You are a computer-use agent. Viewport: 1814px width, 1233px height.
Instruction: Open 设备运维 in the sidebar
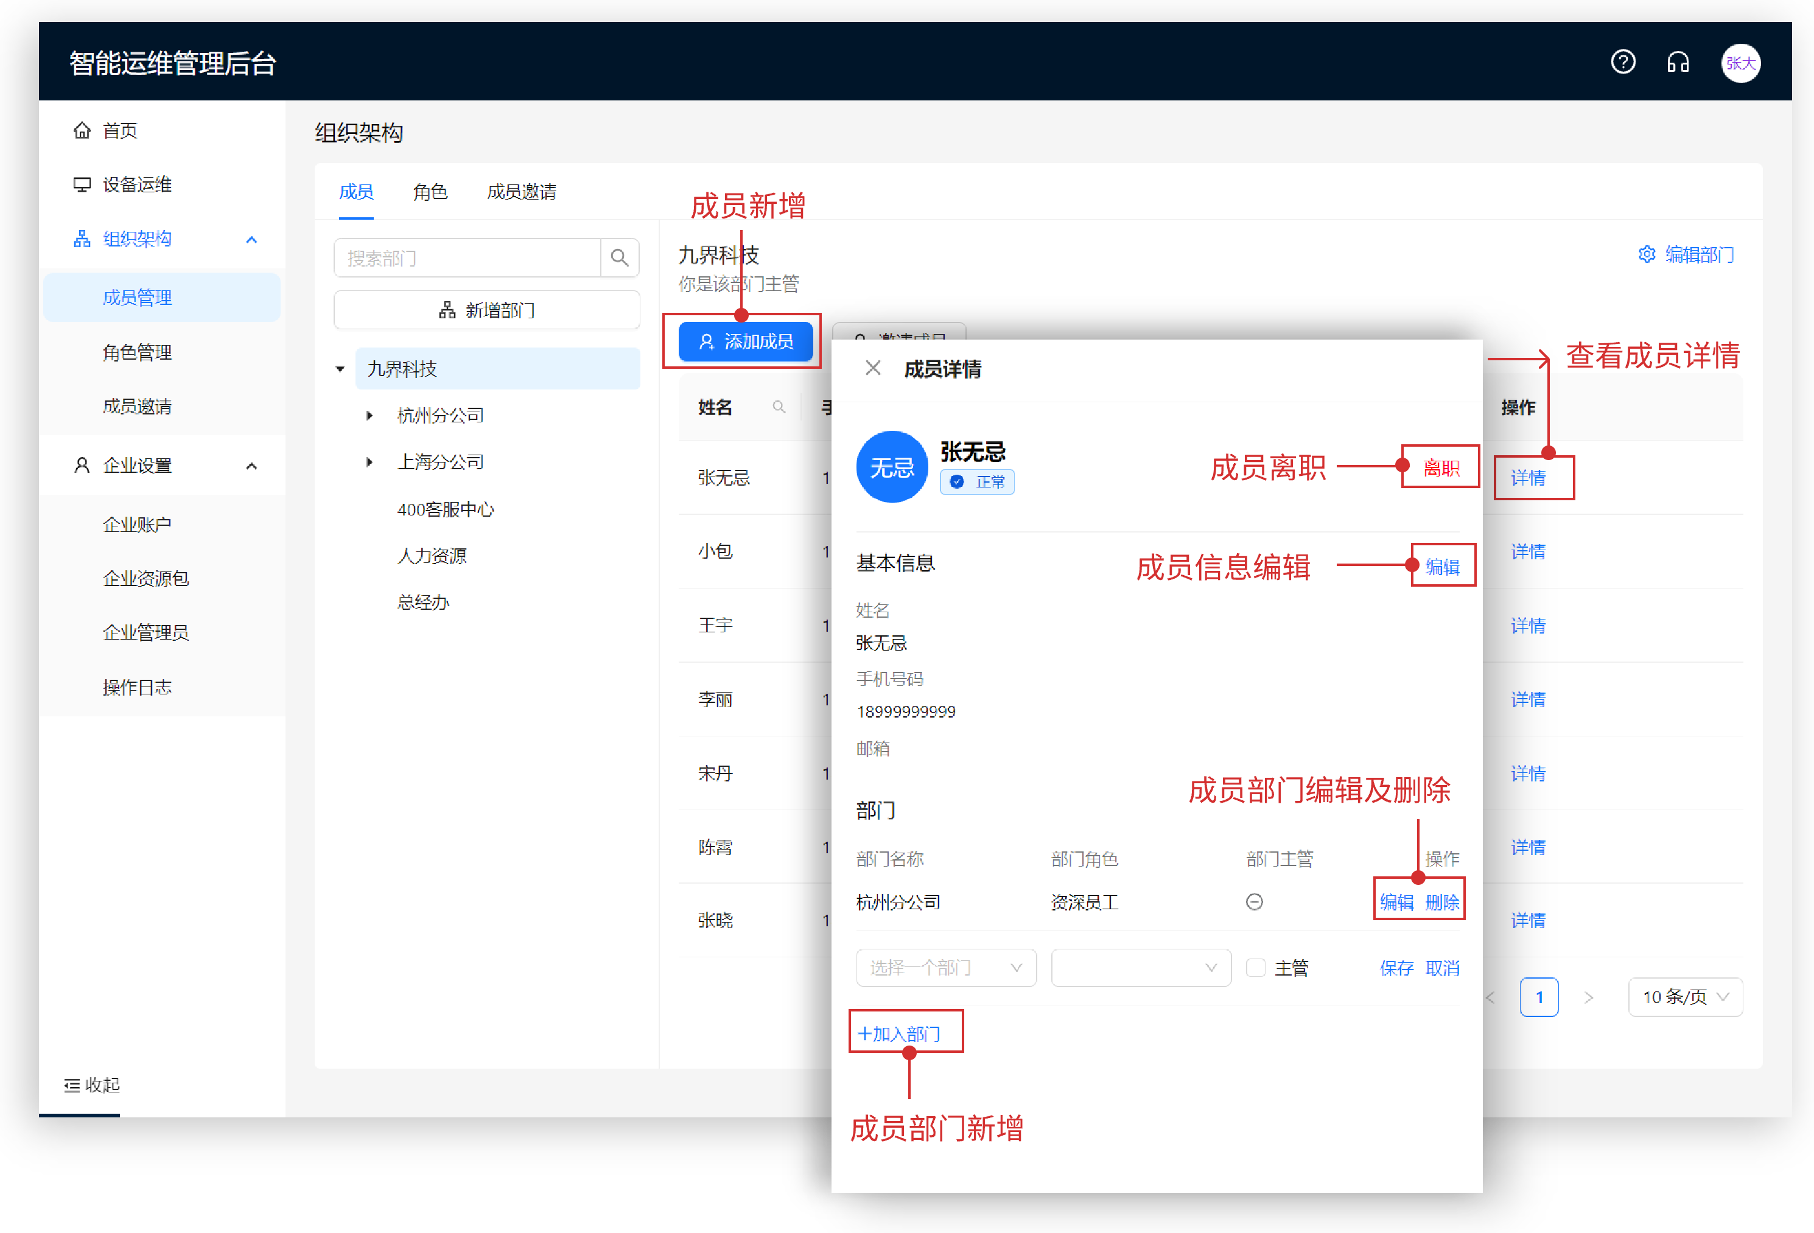163,185
